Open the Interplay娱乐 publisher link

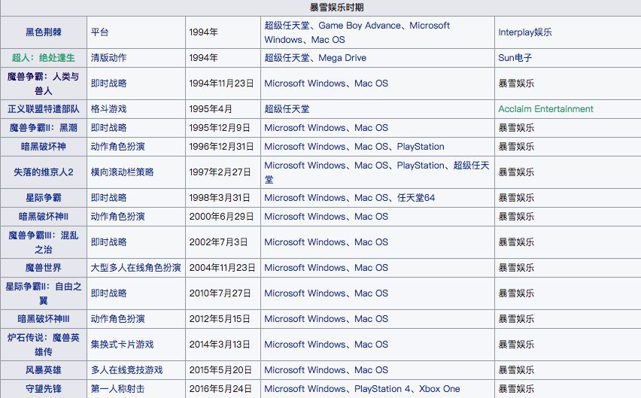[x=525, y=32]
